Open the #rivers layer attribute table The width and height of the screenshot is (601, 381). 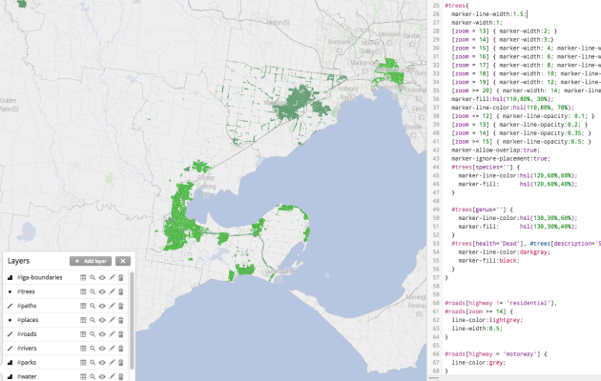[83, 349]
